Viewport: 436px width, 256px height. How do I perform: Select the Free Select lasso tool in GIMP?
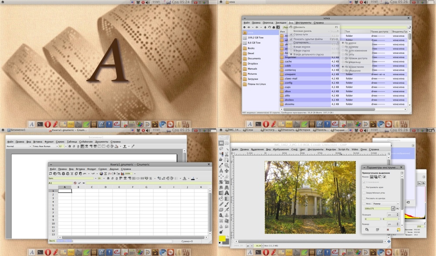click(221, 149)
